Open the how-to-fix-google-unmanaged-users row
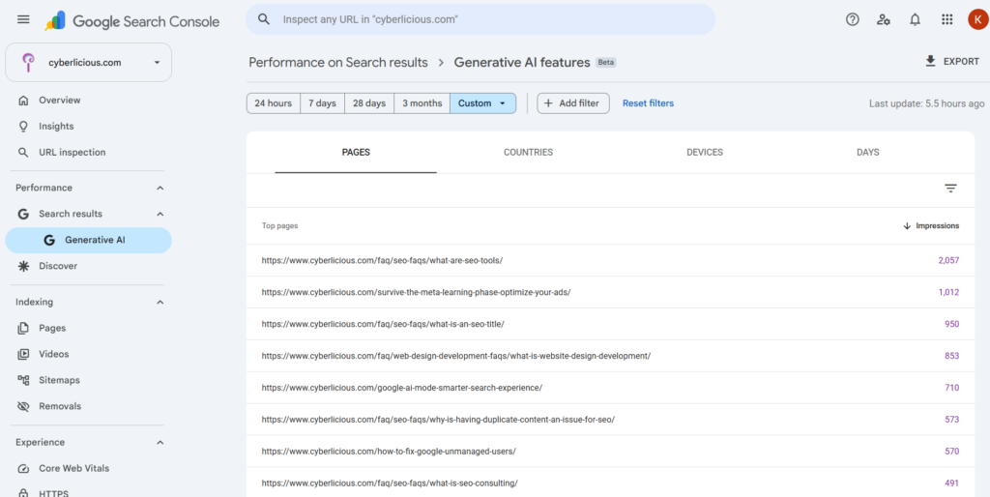 pos(610,452)
